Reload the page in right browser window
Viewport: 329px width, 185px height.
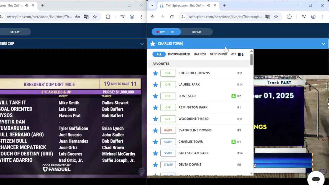[x=172, y=17]
